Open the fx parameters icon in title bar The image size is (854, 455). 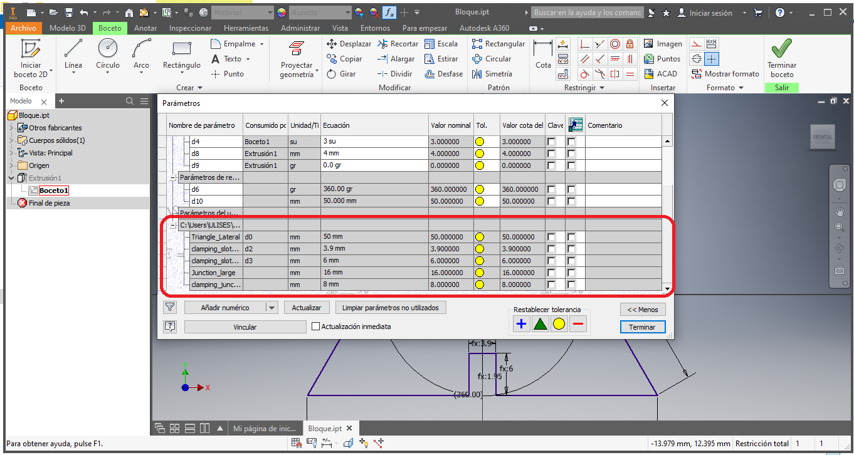(389, 13)
